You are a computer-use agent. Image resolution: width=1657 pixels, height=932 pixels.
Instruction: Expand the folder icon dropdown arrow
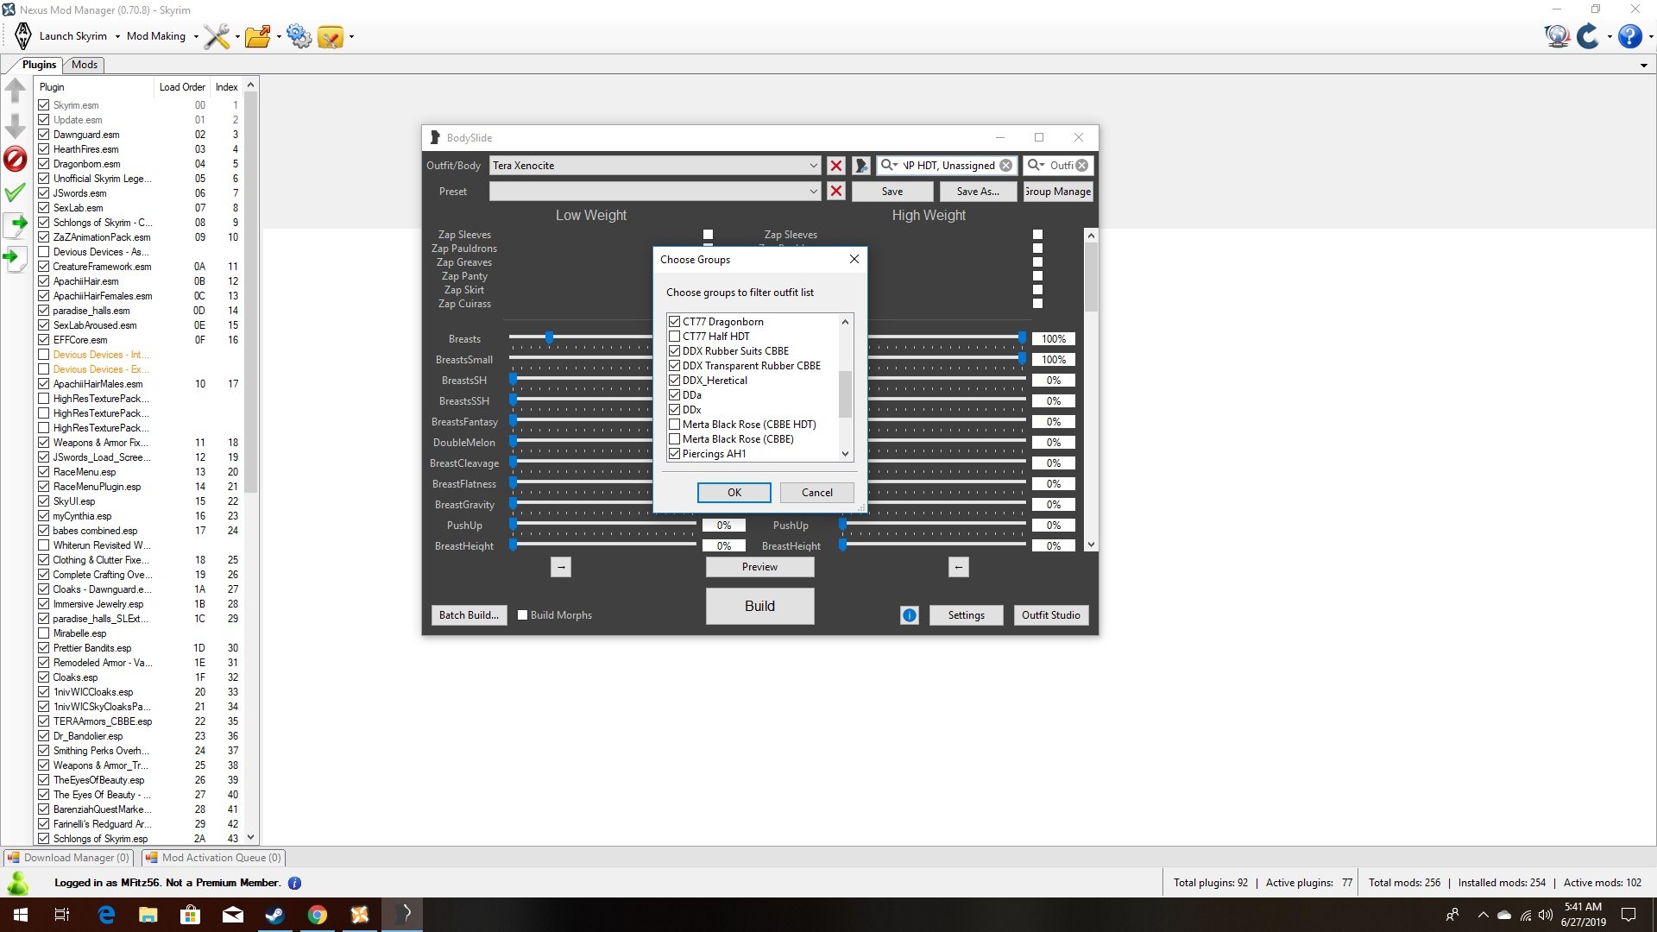pos(279,37)
